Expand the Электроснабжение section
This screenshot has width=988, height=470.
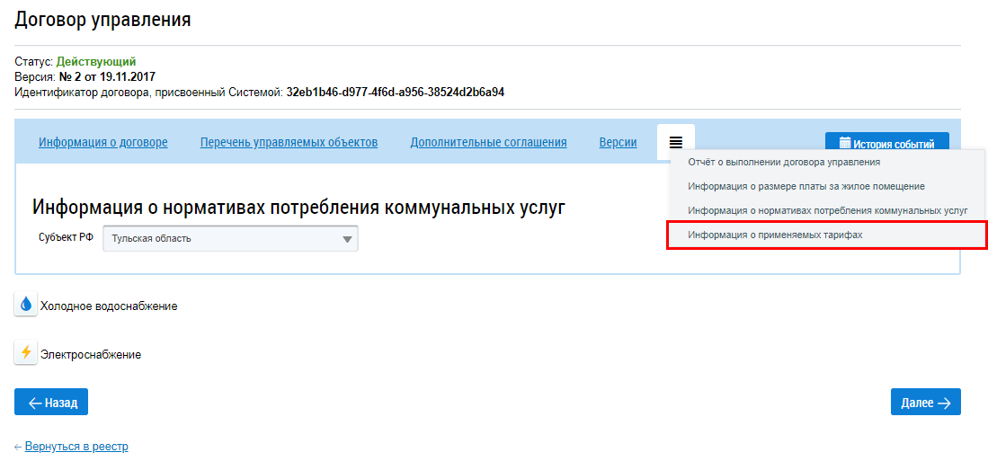coord(91,354)
